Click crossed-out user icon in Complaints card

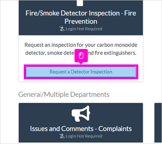[x=62, y=136]
